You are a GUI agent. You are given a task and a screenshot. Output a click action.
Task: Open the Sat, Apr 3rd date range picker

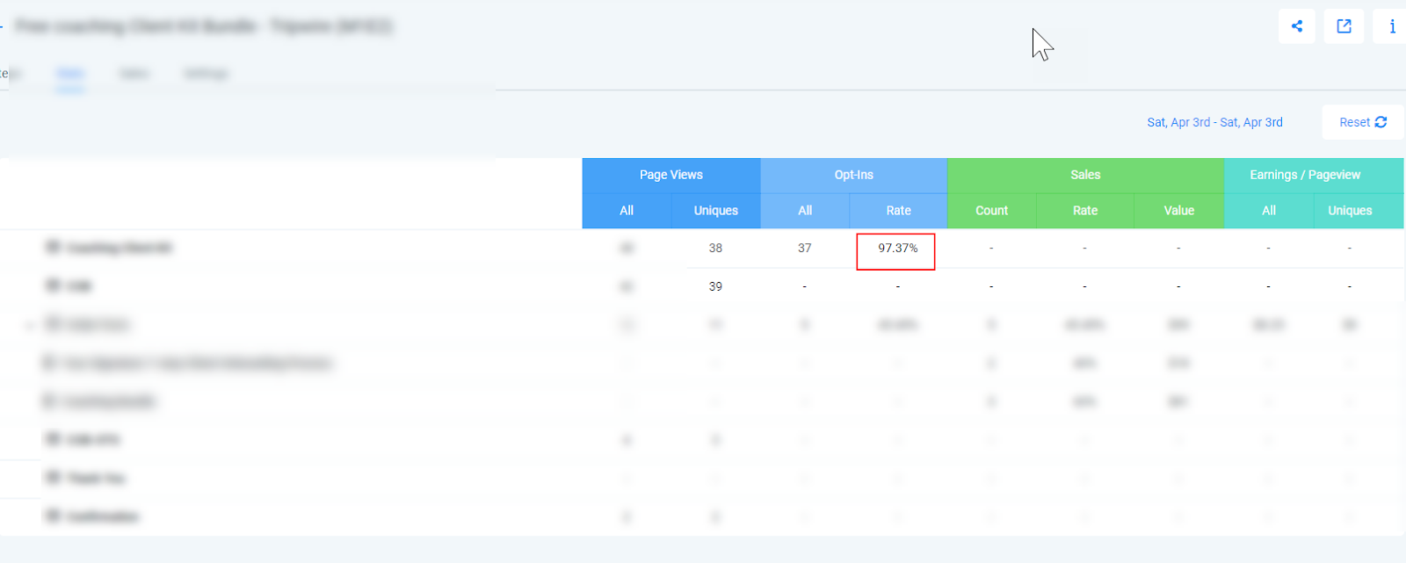[1214, 122]
